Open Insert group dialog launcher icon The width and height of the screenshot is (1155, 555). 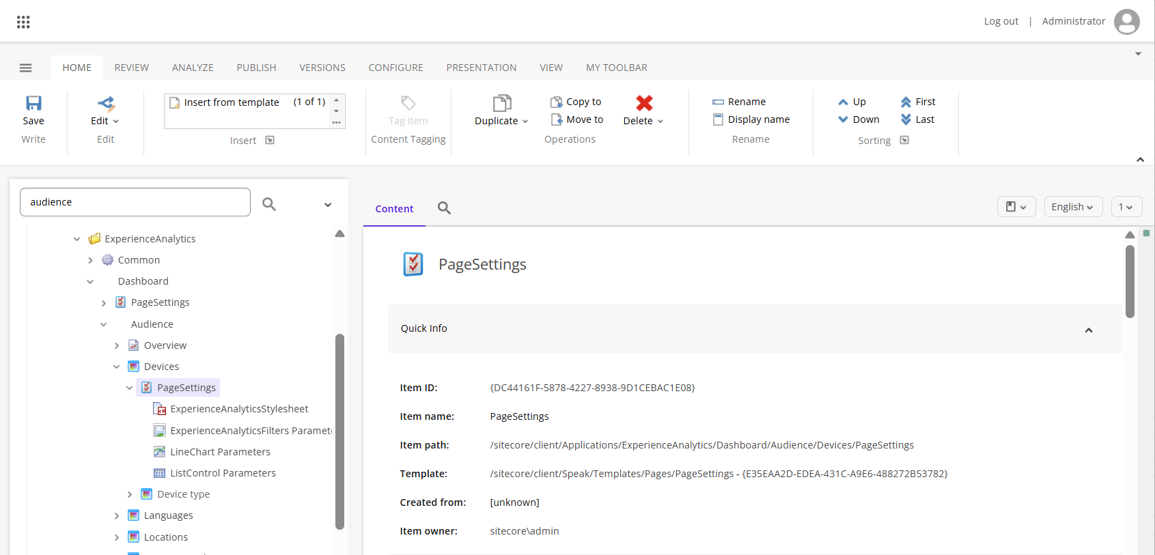(x=270, y=140)
